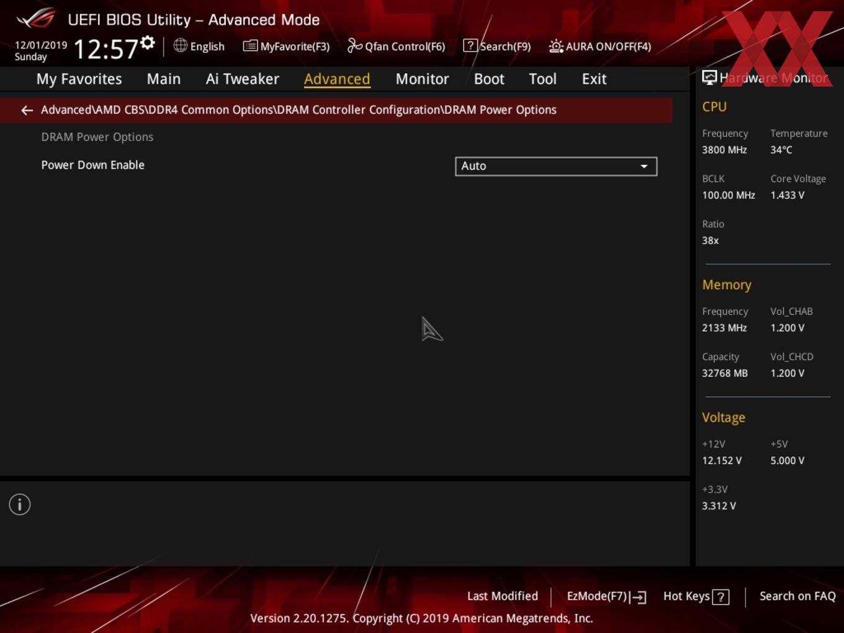Click +12V 12.152 V reading
844x633 pixels.
(x=722, y=461)
